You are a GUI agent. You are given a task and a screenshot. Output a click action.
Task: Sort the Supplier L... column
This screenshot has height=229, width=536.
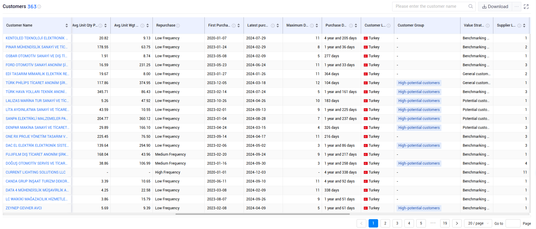coord(524,26)
